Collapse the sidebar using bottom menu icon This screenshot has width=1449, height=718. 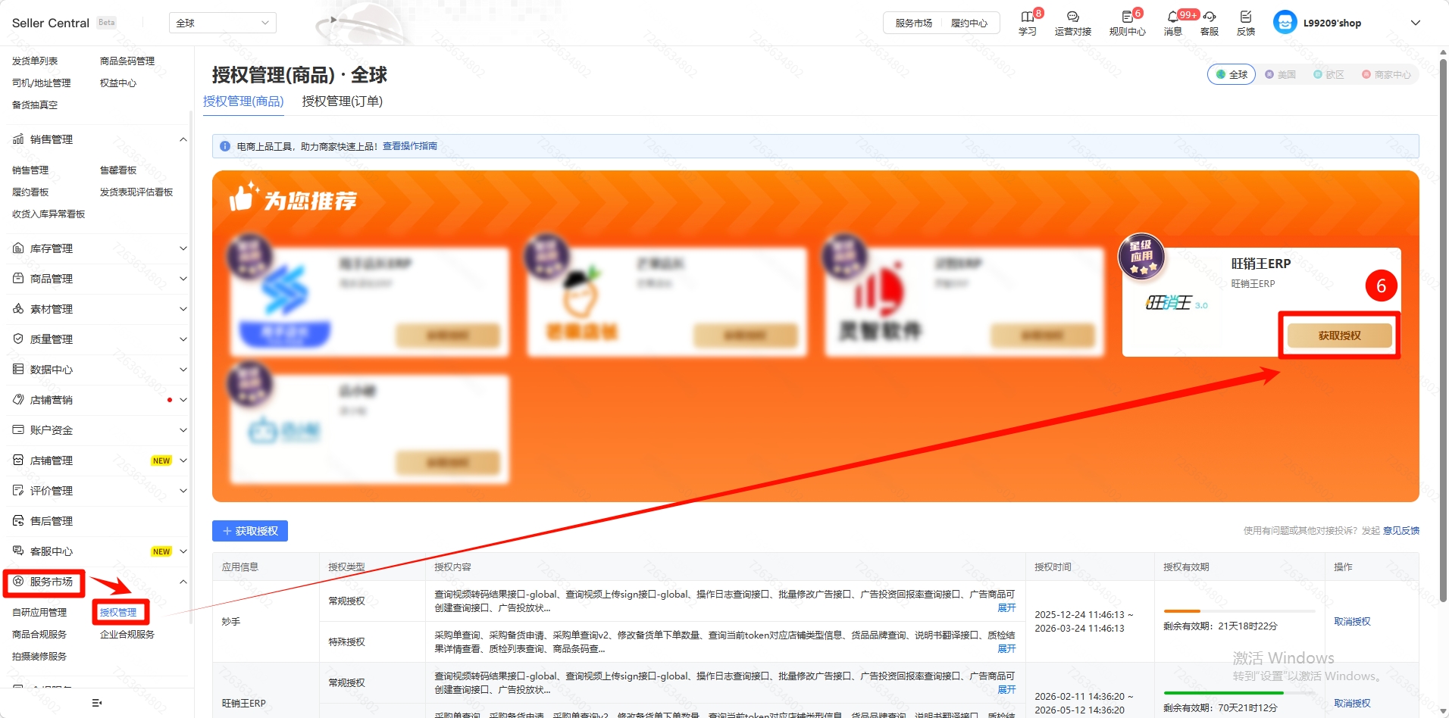click(x=96, y=703)
